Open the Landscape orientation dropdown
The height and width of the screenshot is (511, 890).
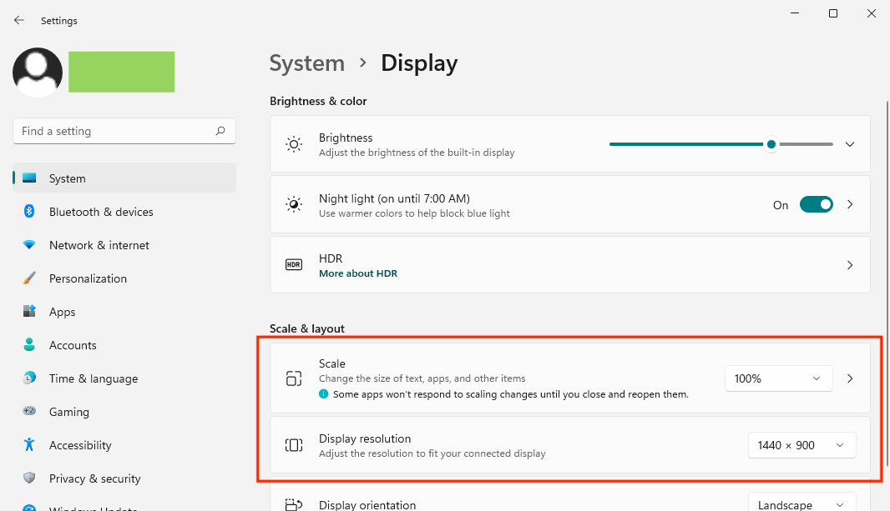point(802,503)
